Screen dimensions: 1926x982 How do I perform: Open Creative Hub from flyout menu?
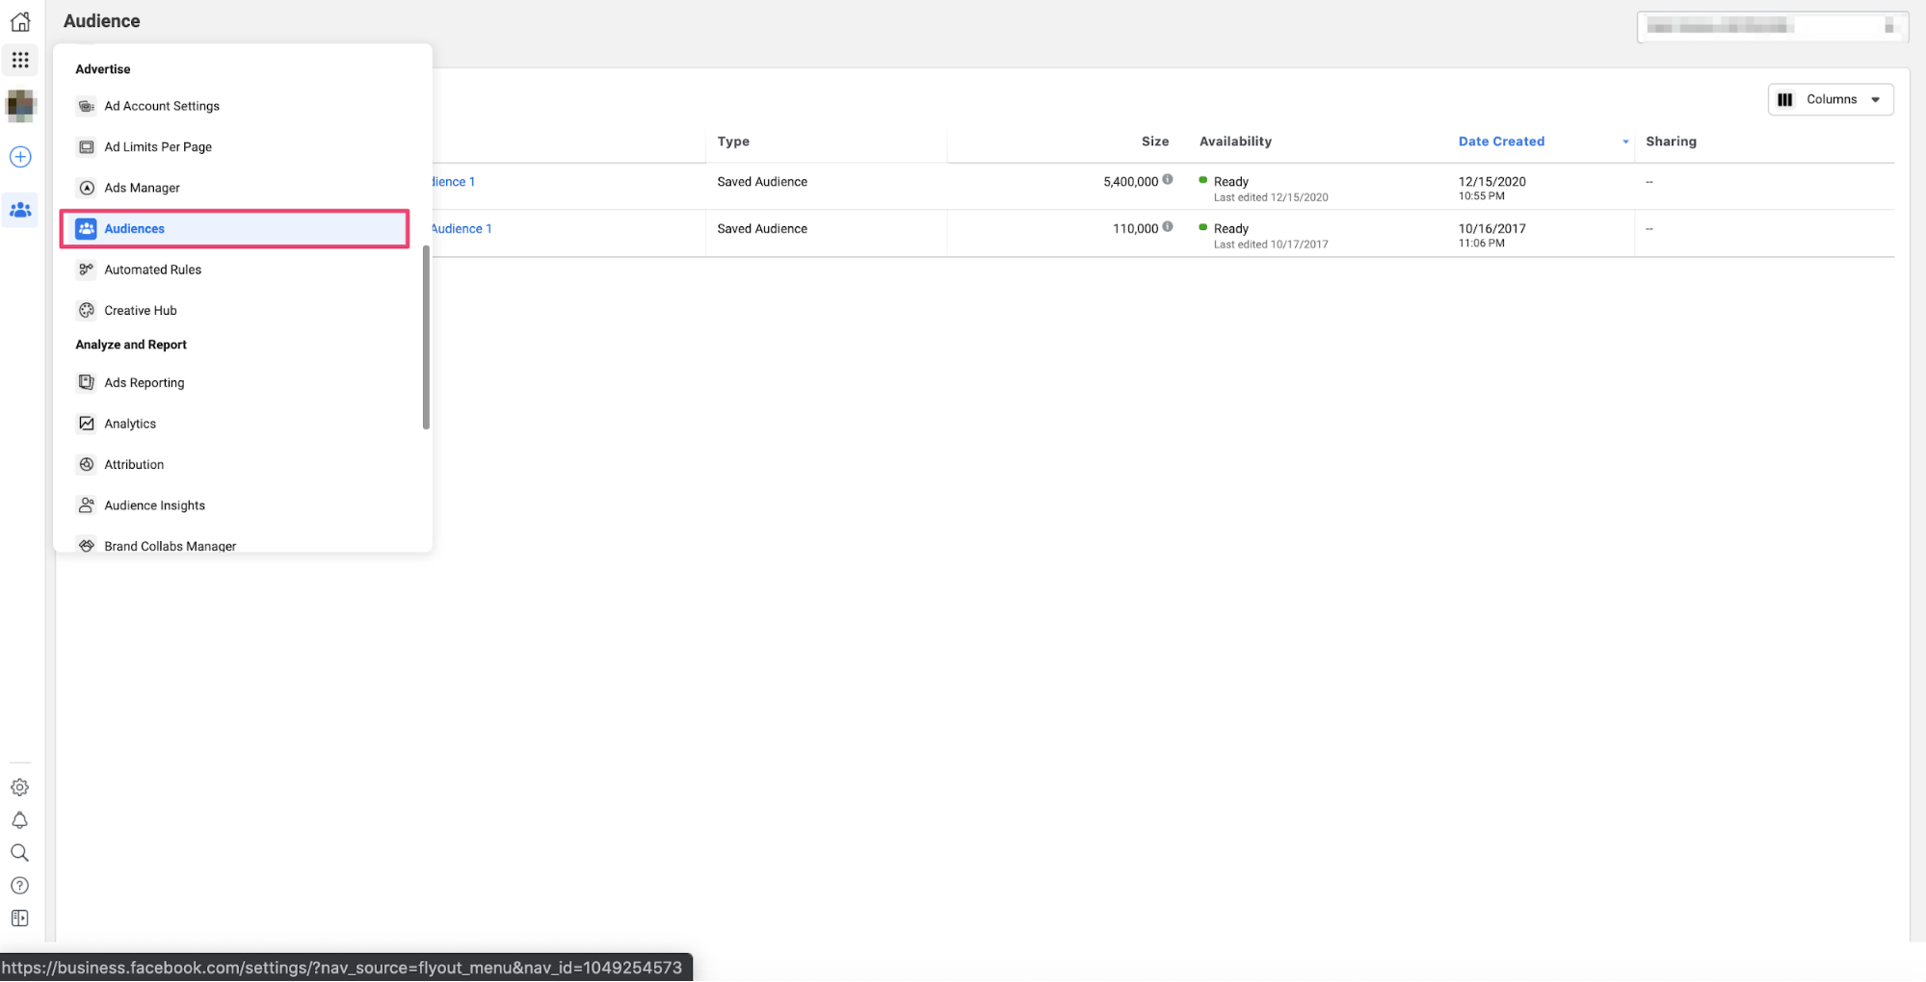point(140,310)
